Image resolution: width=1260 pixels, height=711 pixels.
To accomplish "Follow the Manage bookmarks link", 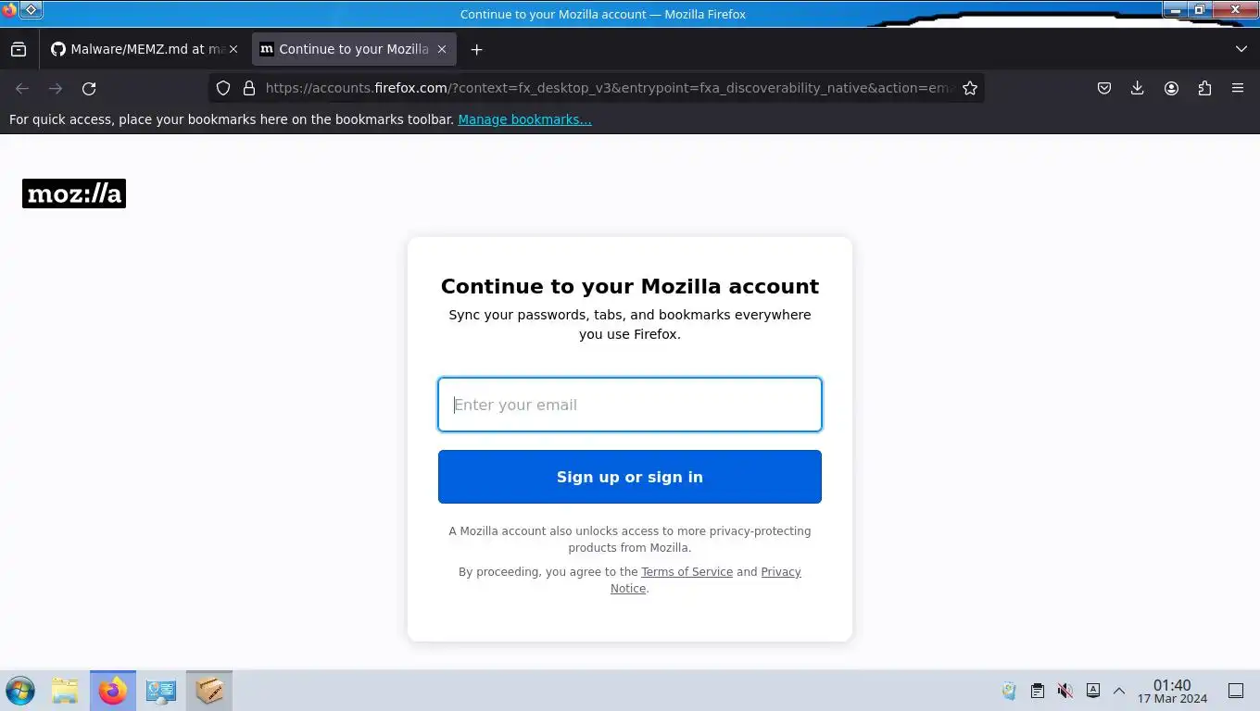I will pyautogui.click(x=524, y=119).
